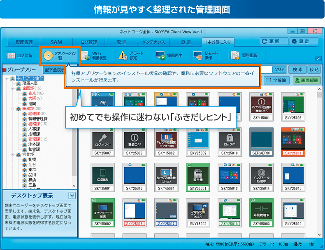Click アラート: 100台 in status bar
The image size is (325, 250).
pos(274,244)
